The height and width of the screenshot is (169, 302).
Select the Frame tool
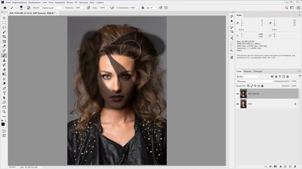point(4,41)
